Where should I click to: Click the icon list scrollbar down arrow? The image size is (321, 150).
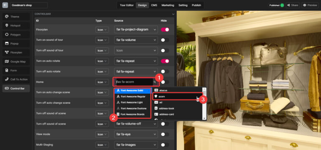204,118
